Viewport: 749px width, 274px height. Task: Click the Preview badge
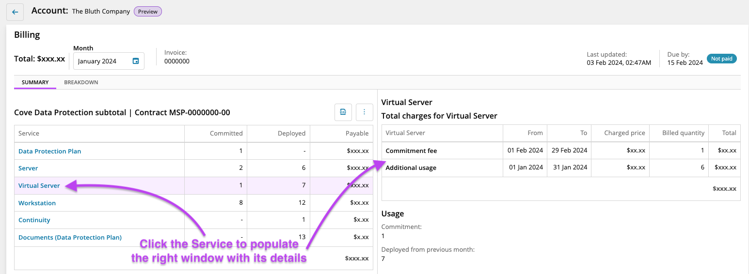point(148,12)
